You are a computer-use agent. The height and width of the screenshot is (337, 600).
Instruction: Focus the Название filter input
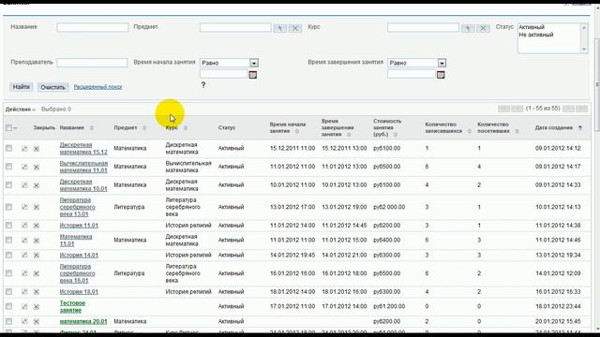pos(93,27)
